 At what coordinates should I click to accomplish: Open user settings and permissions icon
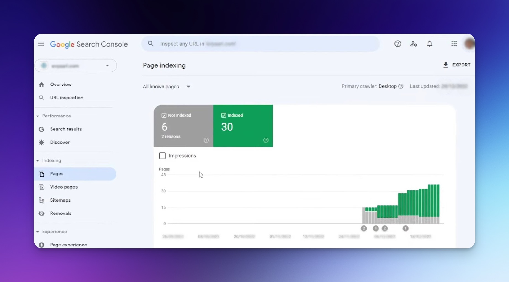[x=413, y=44]
